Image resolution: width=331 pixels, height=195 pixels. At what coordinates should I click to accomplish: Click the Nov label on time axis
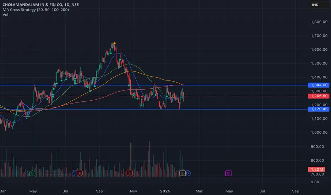(x=134, y=191)
